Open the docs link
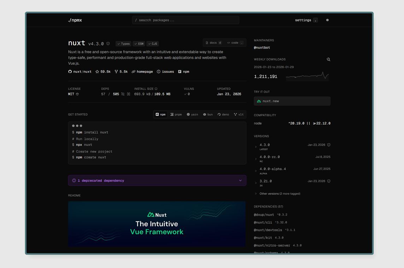The image size is (404, 268). pyautogui.click(x=213, y=43)
